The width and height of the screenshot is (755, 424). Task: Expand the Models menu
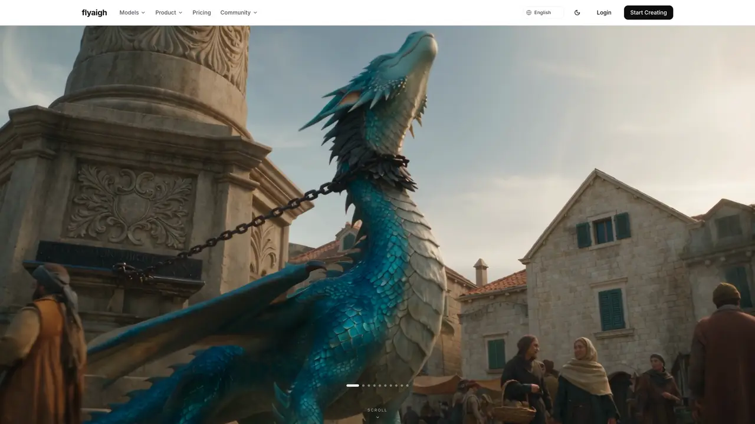[132, 12]
